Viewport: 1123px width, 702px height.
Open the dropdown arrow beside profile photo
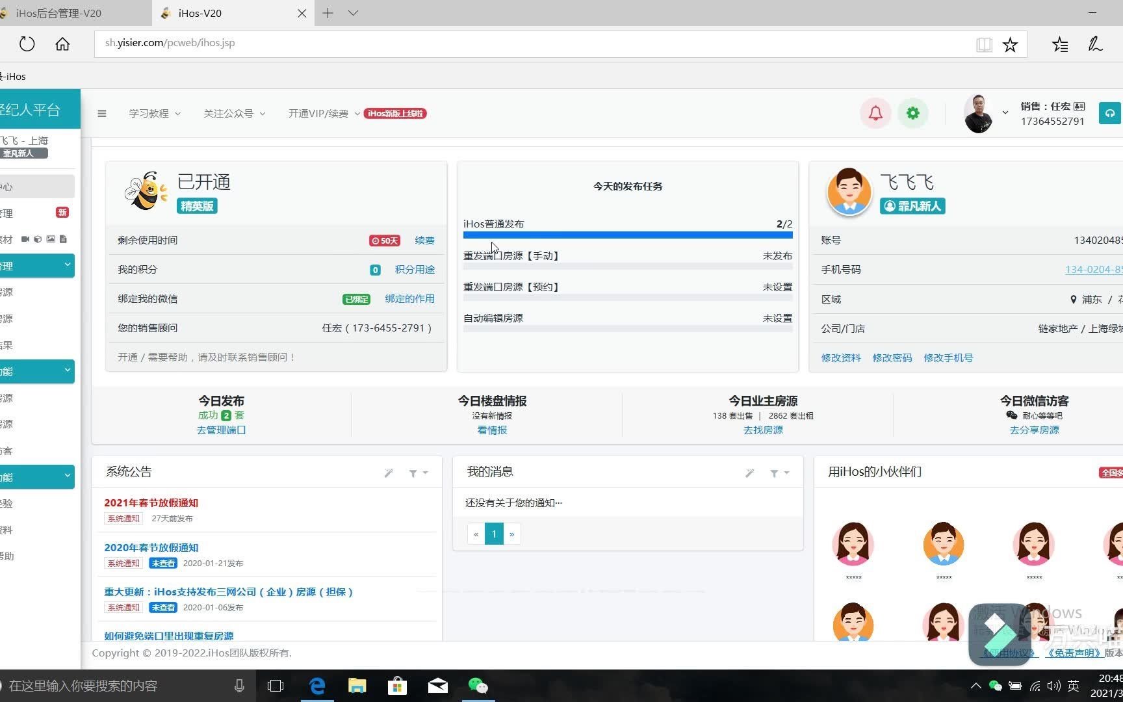(x=1005, y=113)
